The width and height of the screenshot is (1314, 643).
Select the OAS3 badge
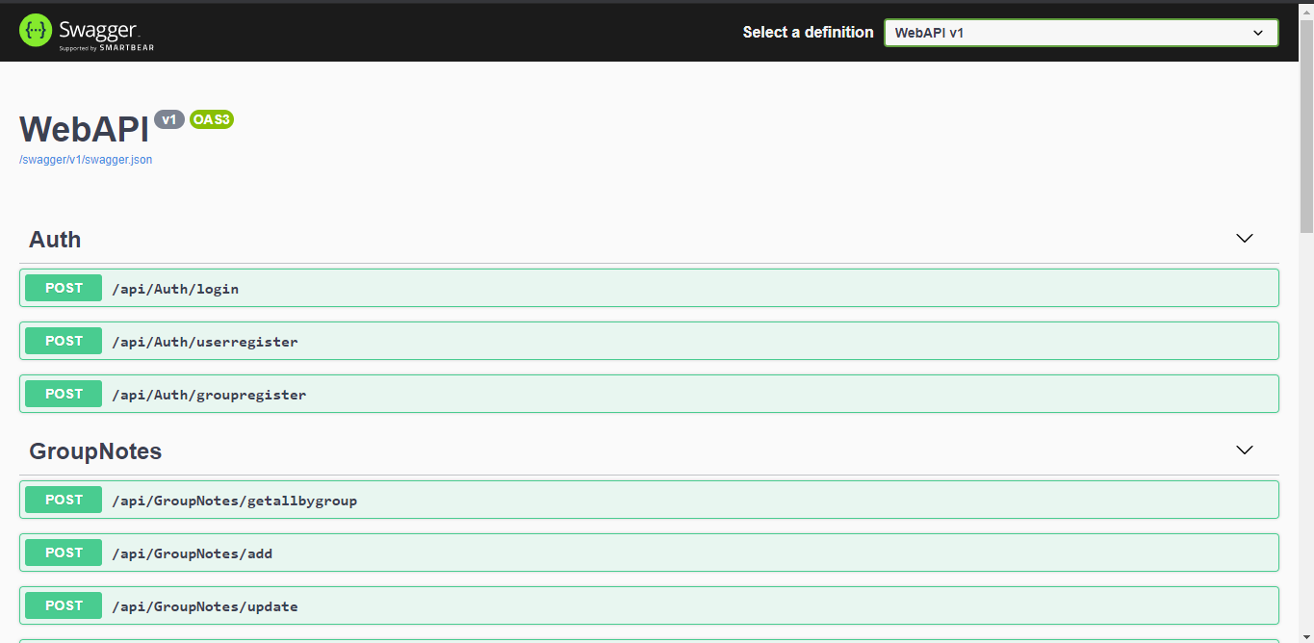tap(211, 119)
